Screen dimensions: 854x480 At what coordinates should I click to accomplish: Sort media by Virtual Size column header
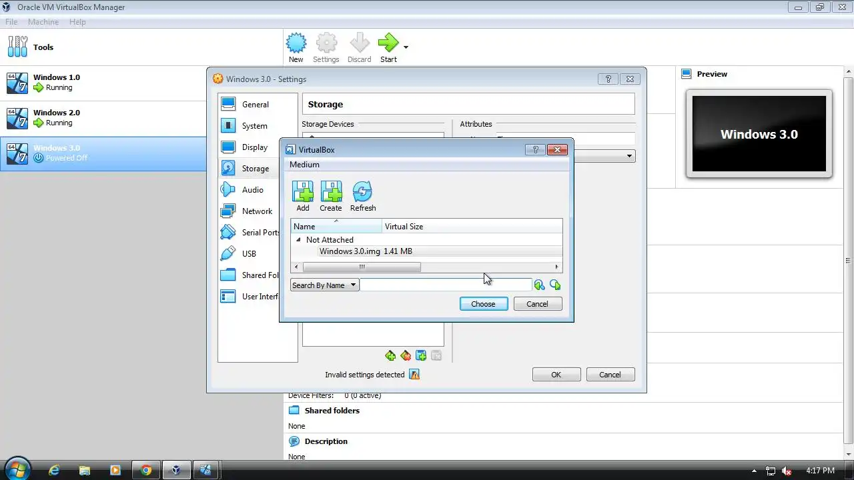click(472, 226)
